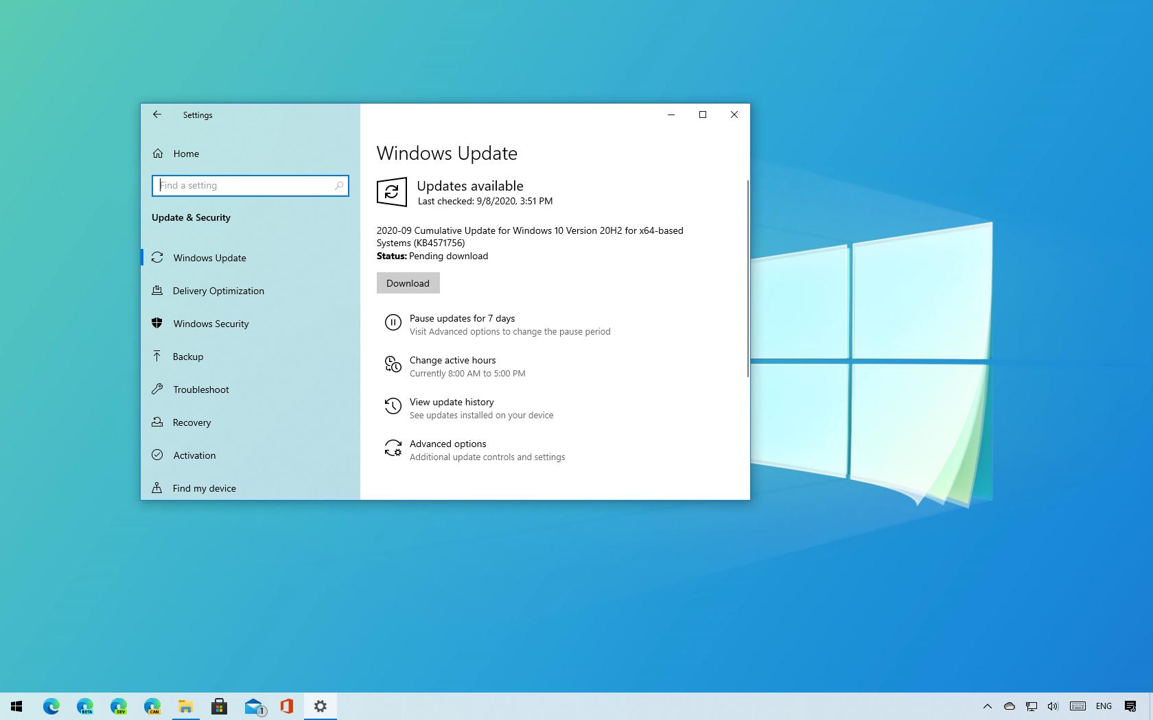1153x720 pixels.
Task: Download the KB4571756 cumulative update
Action: (x=408, y=283)
